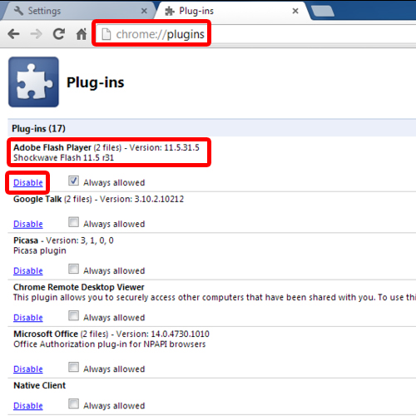Check Always allowed for Native Client
Viewport: 416px width, 416px height.
pos(73,404)
